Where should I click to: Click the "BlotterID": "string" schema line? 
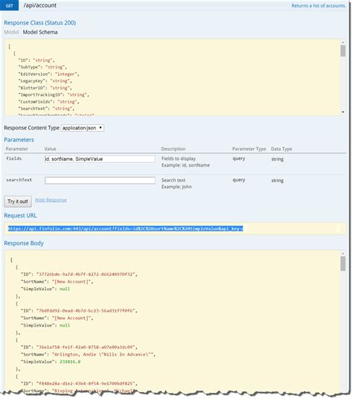45,88
